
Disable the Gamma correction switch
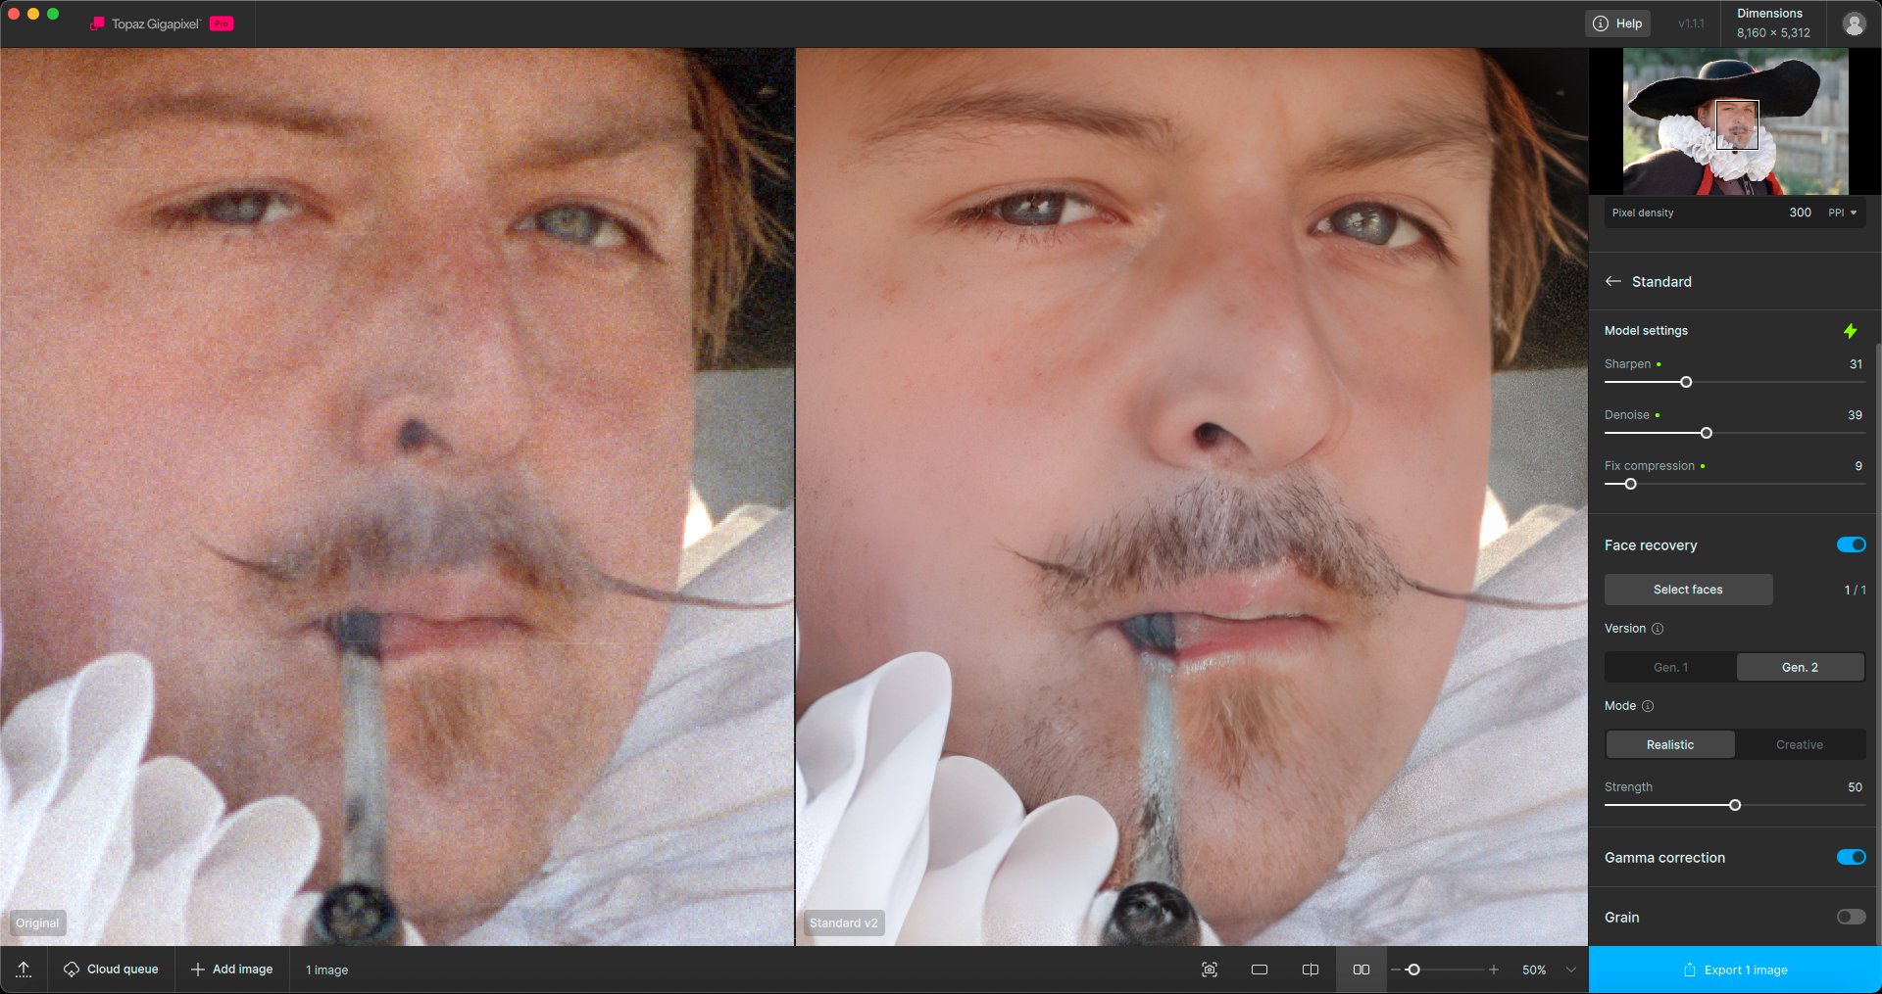click(1851, 858)
